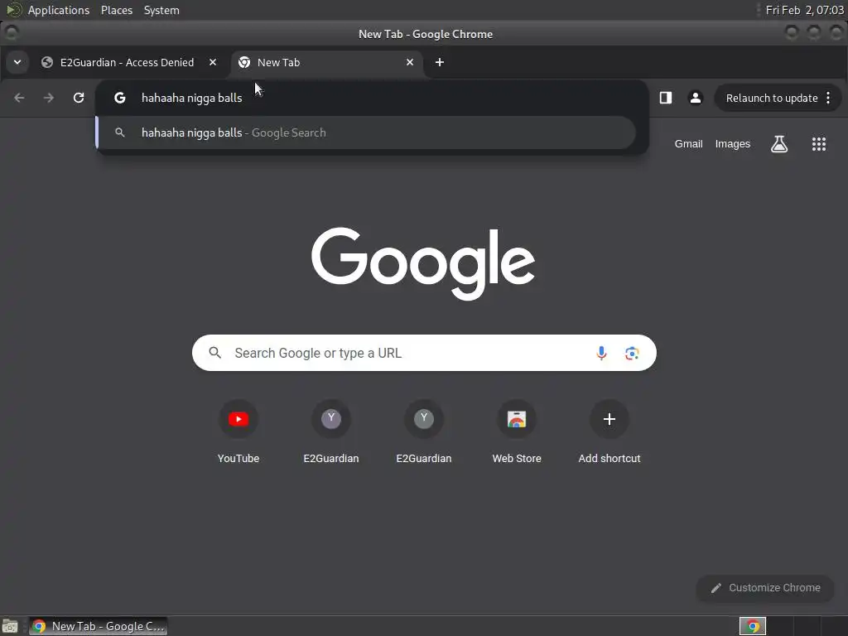
Task: Click the Google logo
Action: 423,263
